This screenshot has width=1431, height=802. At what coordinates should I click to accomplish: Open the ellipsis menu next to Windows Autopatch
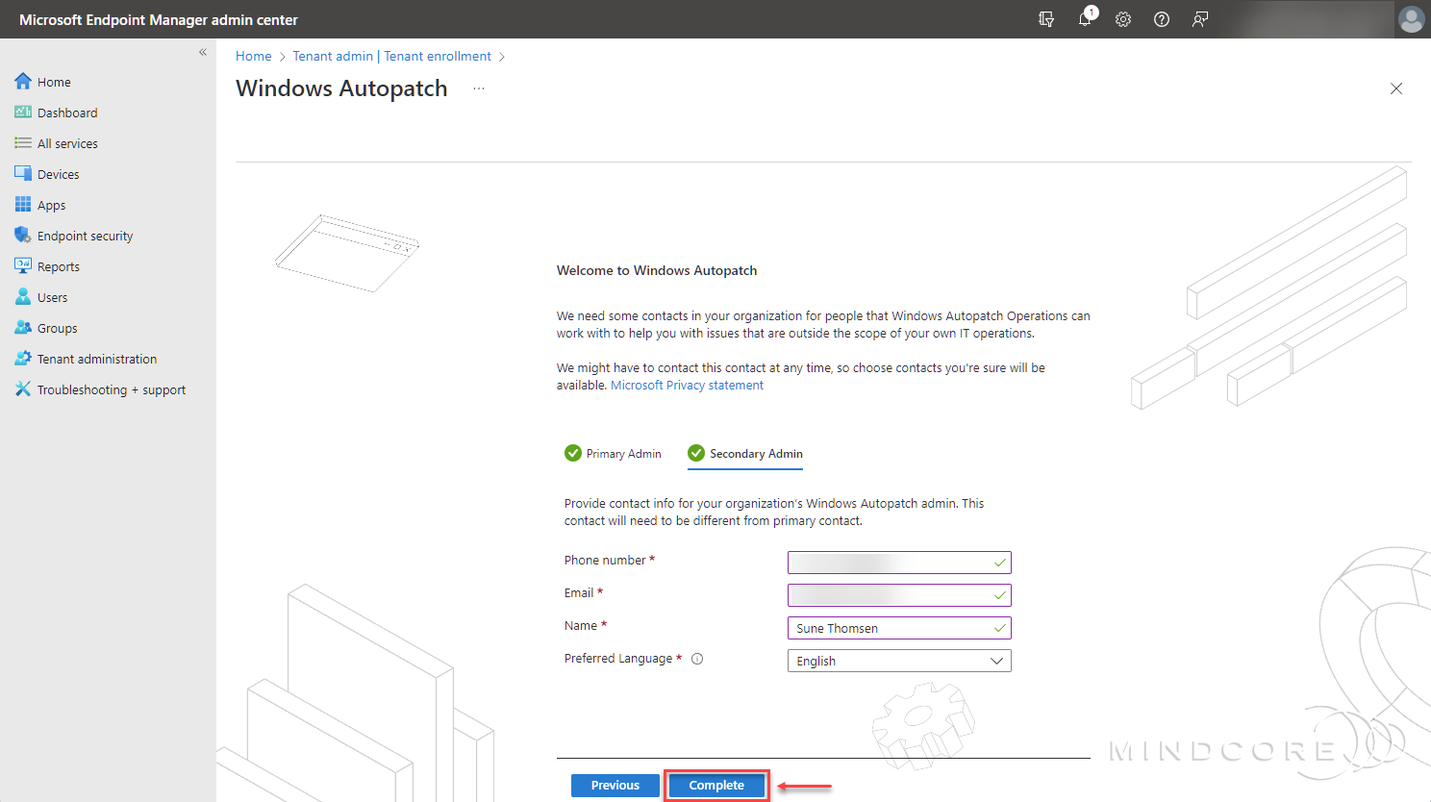click(479, 88)
